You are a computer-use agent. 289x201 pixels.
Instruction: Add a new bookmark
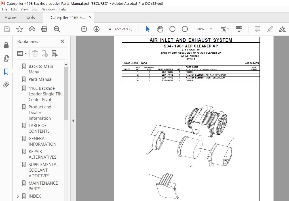coord(45,53)
